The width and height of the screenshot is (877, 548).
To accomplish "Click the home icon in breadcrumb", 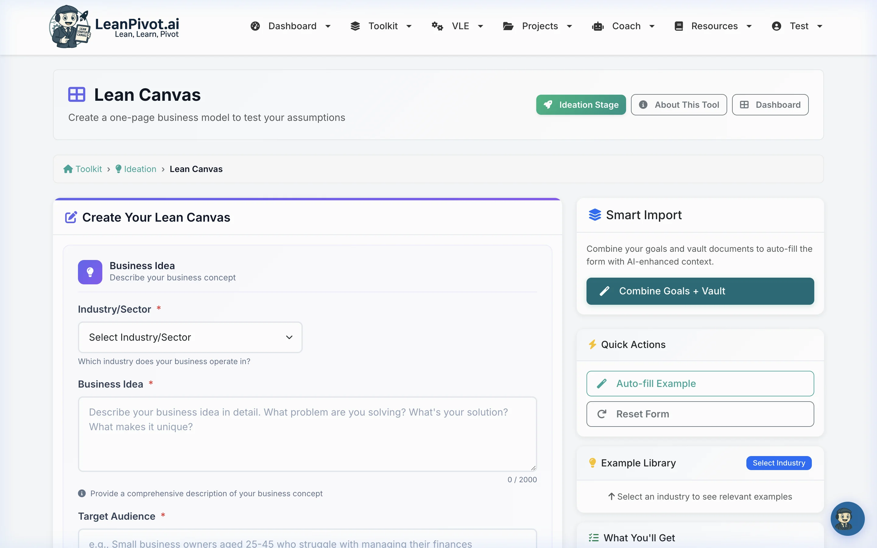I will point(68,169).
